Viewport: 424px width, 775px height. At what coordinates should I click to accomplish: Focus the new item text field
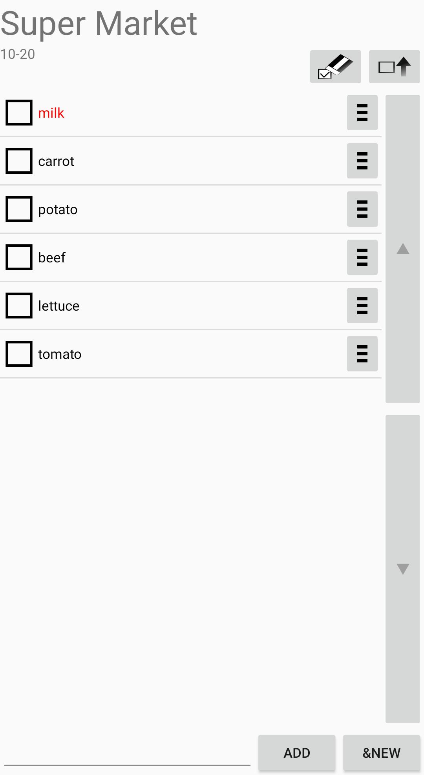[127, 753]
